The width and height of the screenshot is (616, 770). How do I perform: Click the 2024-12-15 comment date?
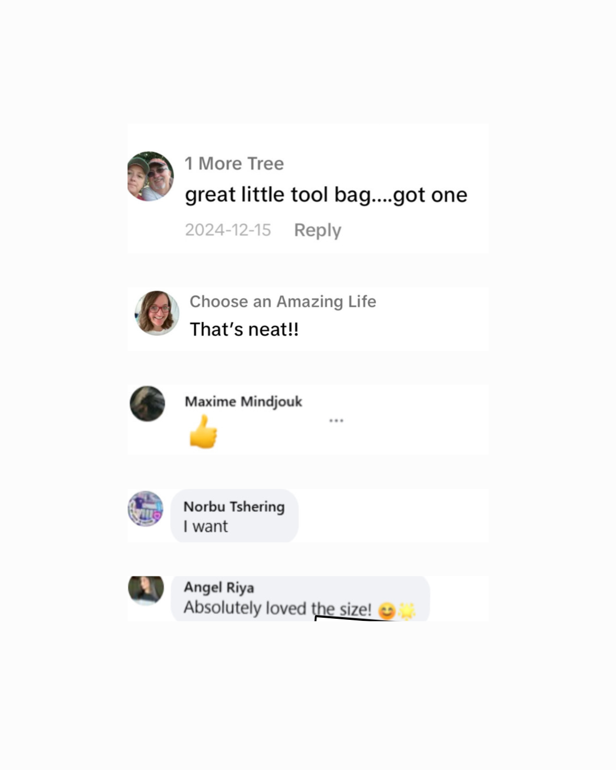click(228, 230)
